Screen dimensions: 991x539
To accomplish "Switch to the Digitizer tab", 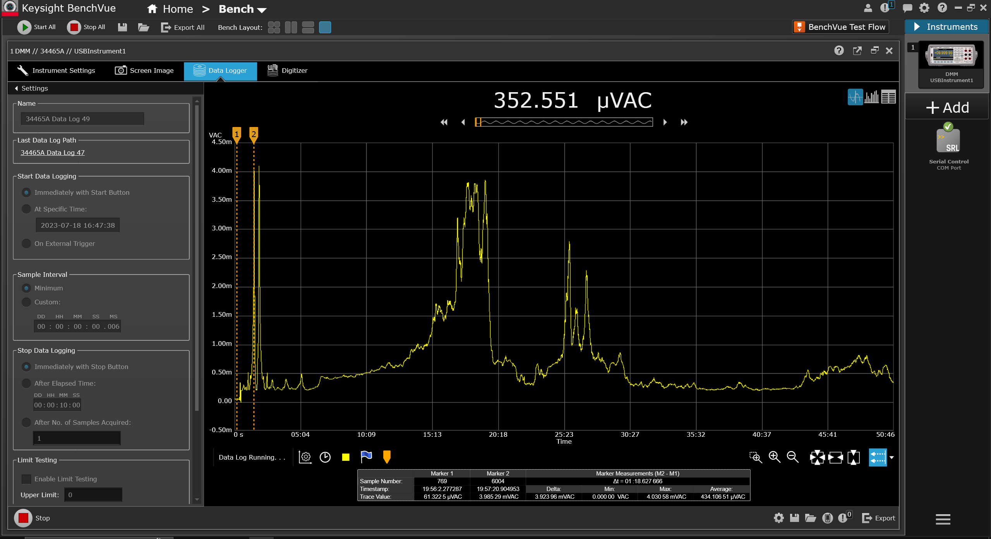I will [287, 70].
